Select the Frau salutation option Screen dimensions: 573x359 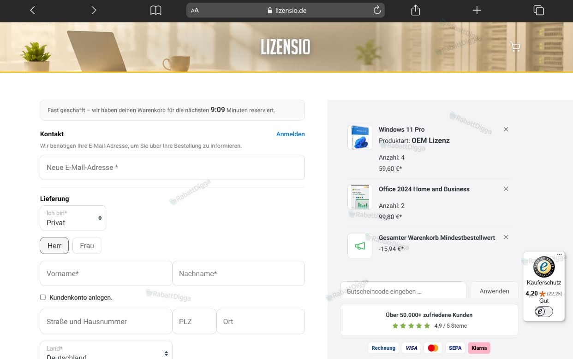87,246
